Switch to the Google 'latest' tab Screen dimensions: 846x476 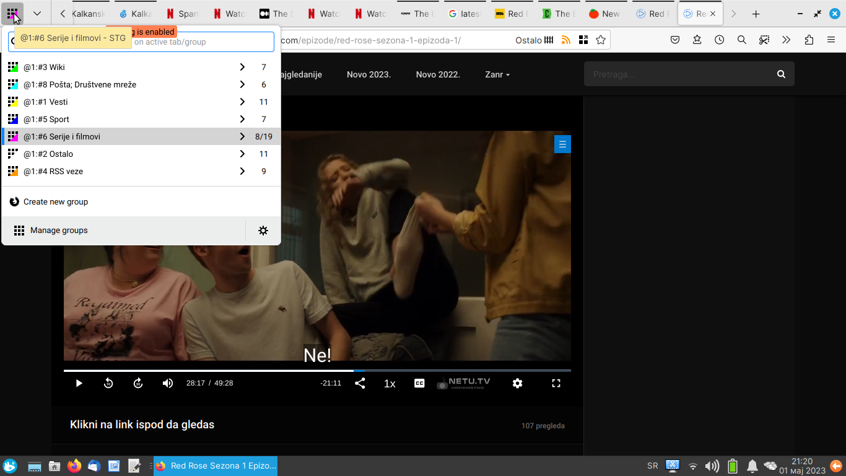(464, 14)
